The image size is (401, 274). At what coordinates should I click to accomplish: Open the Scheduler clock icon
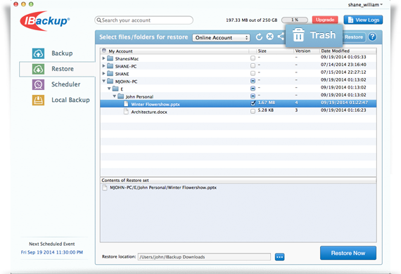pos(38,84)
